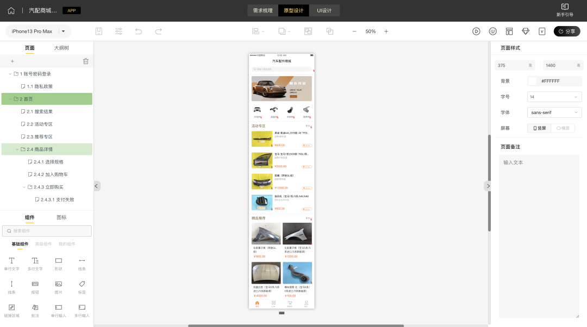Screen dimensions: 587x327
Task: Collapse the right panel arrow
Action: 488,186
